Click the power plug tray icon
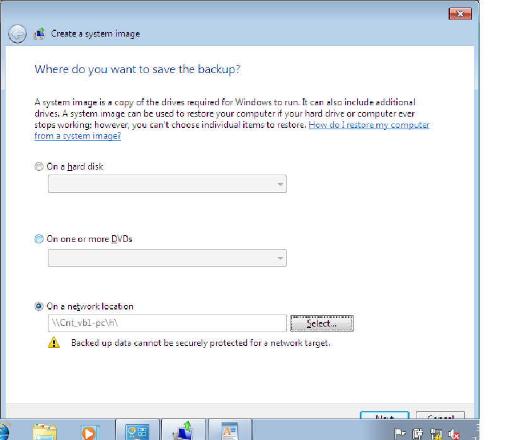The width and height of the screenshot is (516, 440). 418,434
